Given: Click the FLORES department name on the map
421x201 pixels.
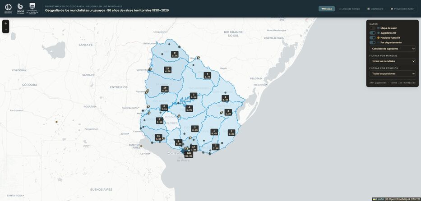Looking at the screenshot, I should point(172,123).
